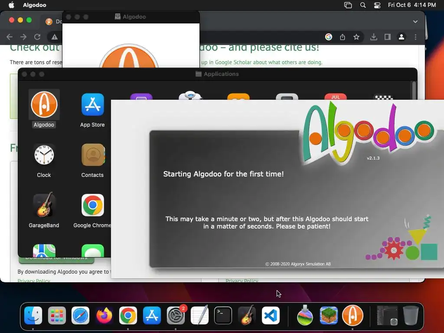Open App Store from the Dock

click(x=152, y=316)
